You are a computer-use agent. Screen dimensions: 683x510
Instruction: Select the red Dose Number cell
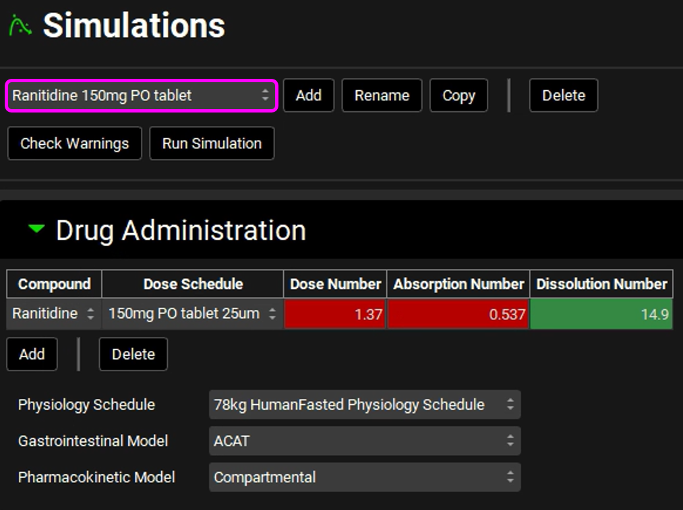(334, 314)
